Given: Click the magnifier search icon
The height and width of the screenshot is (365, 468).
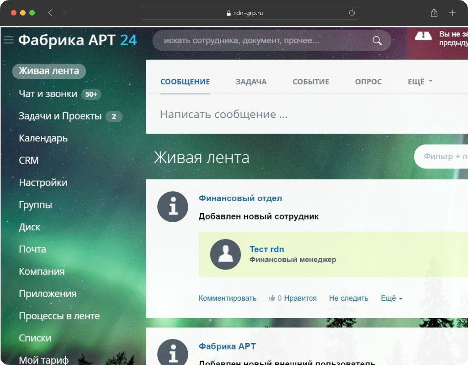Looking at the screenshot, I should point(377,41).
